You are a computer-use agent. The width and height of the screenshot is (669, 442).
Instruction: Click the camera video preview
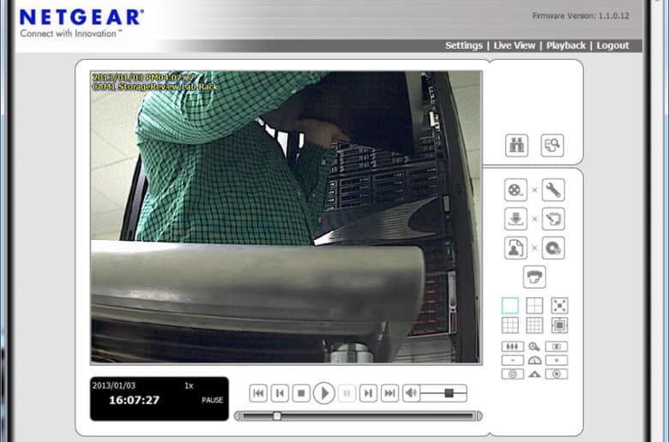coord(286,218)
